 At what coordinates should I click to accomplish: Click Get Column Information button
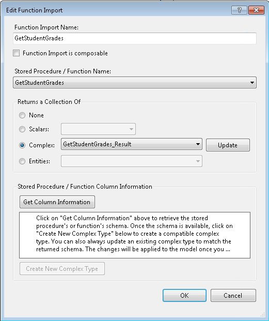pos(57,202)
